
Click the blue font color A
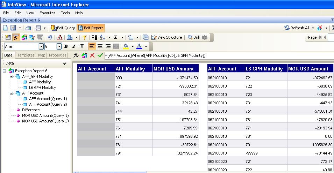pos(139,46)
